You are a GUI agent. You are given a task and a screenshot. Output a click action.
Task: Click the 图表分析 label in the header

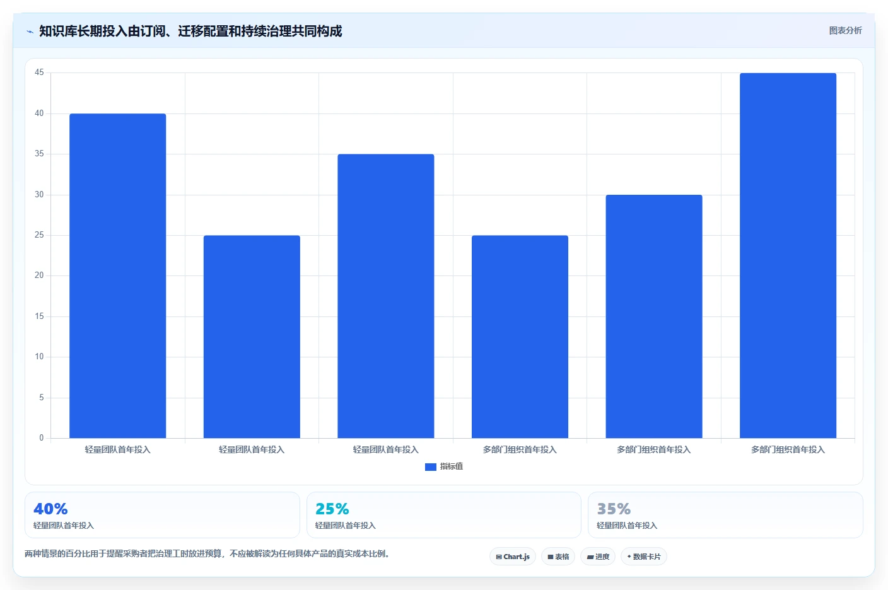click(x=845, y=30)
